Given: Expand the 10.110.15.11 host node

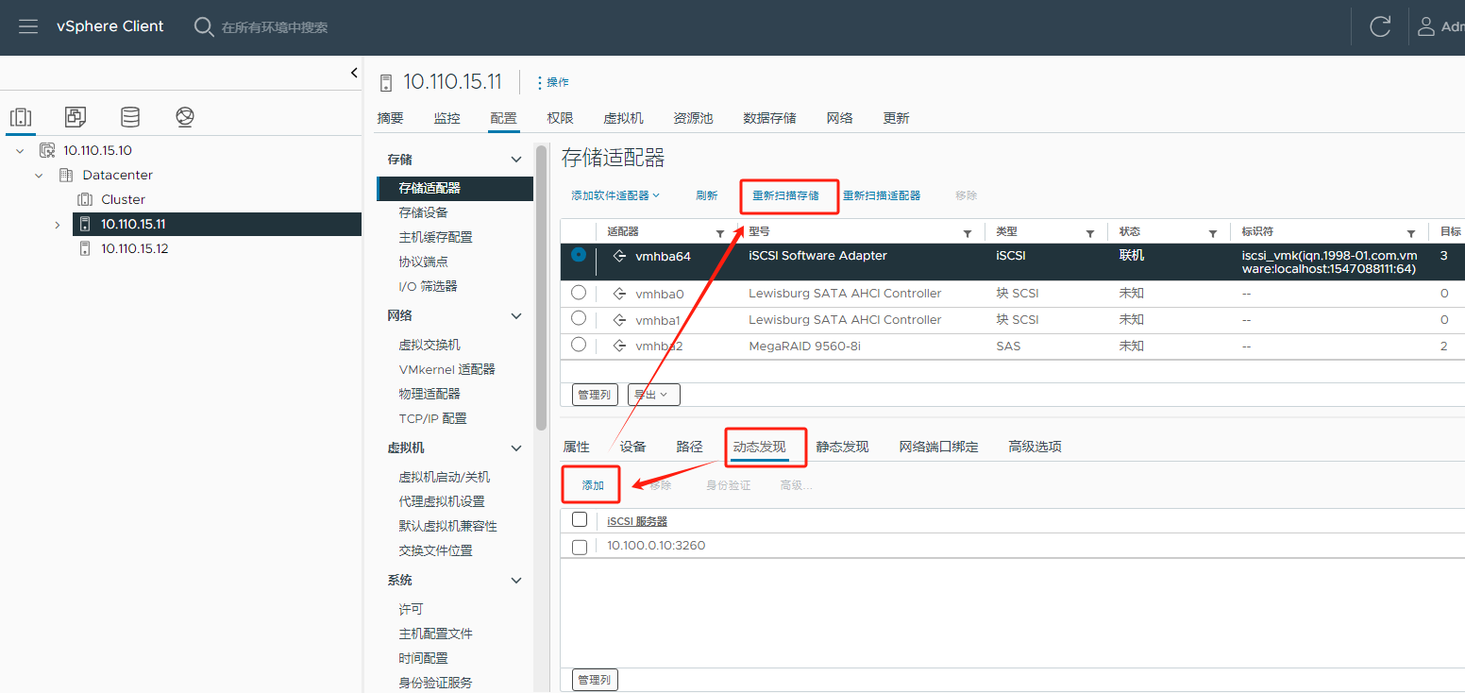Looking at the screenshot, I should [x=58, y=225].
